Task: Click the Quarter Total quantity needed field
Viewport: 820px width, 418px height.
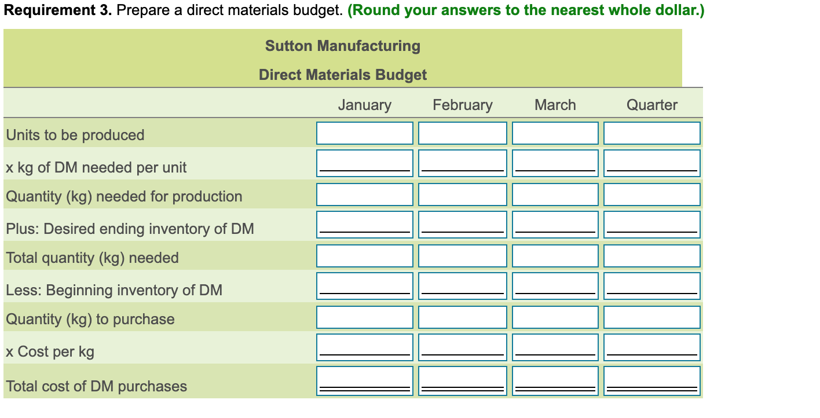Action: tap(651, 255)
